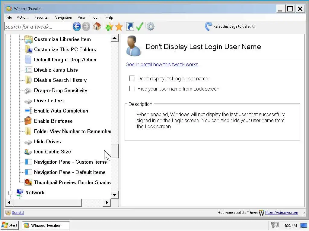The image size is (309, 231).
Task: Click Winaero Tweaker taskbar button
Action: pos(46,226)
